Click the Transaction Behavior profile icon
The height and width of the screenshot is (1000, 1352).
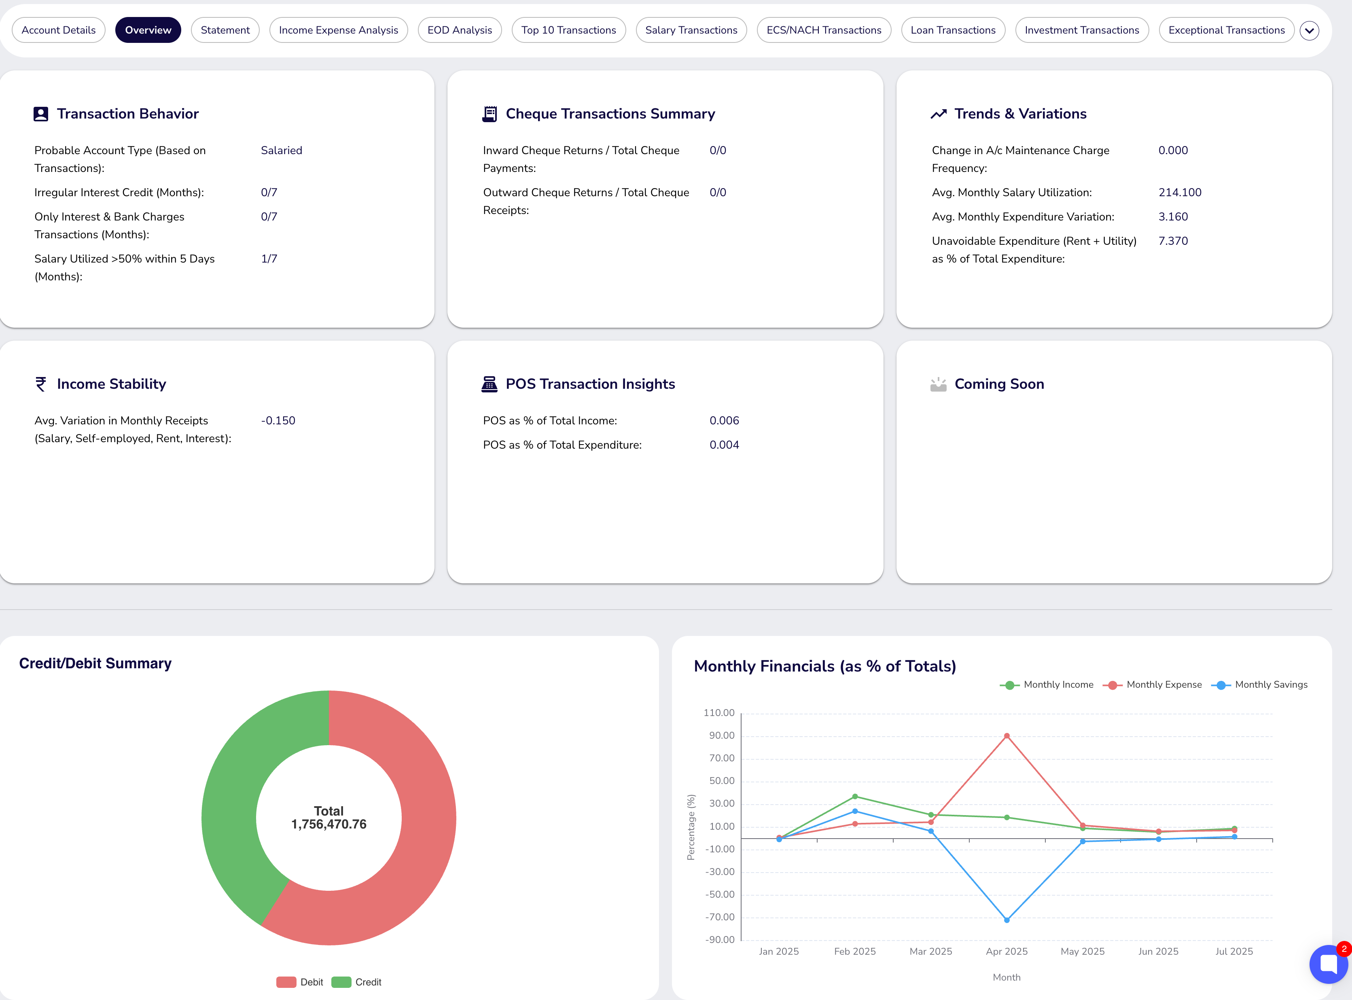point(40,114)
